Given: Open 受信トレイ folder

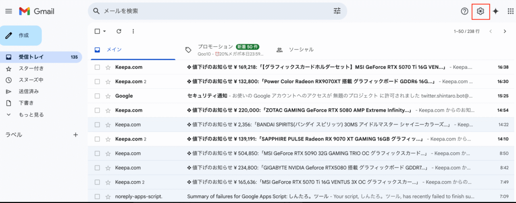Looking at the screenshot, I should click(x=41, y=57).
